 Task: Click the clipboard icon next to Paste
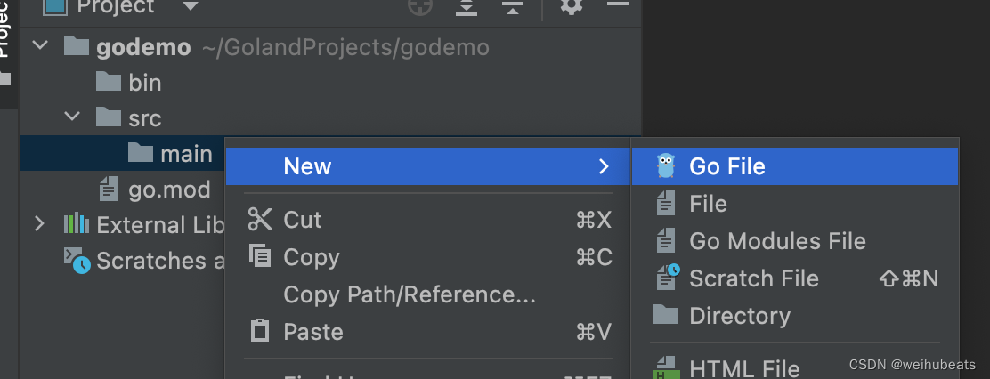tap(260, 332)
